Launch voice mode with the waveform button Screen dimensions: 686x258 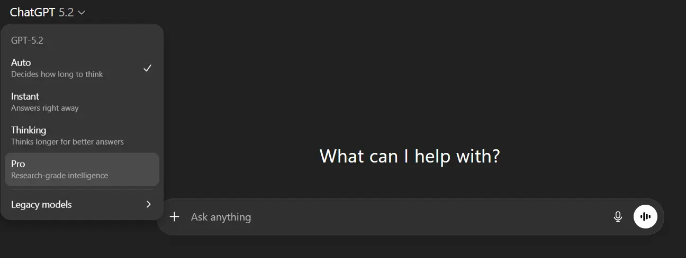[645, 216]
